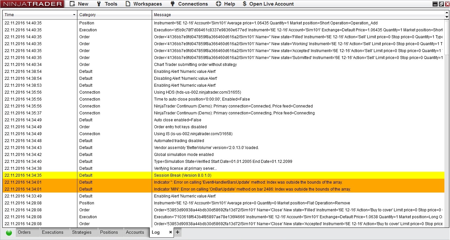Select the 'Session Break (Version 8.0.1.0)' message
Screen dimensions: 450x240
(183, 175)
